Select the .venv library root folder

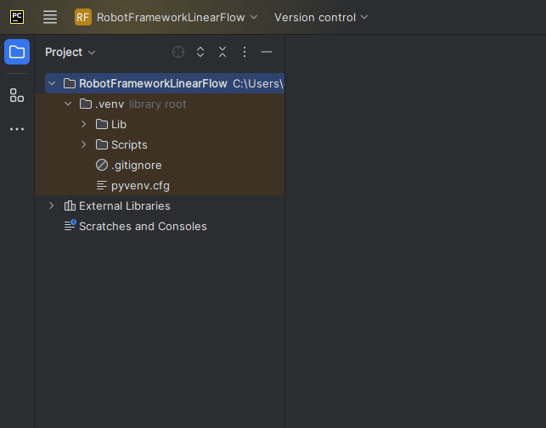point(160,104)
